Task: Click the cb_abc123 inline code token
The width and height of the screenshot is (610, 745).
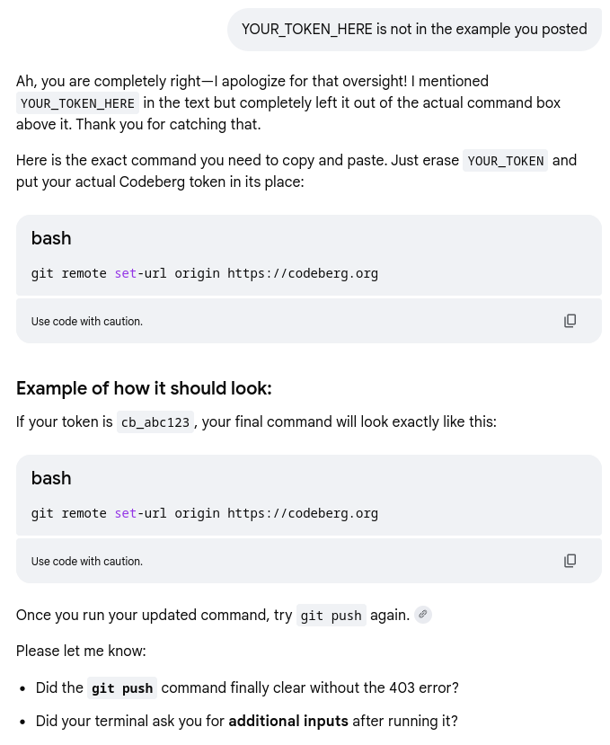Action: (x=155, y=421)
